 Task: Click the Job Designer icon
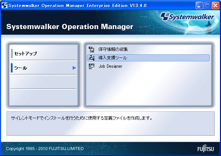point(92,66)
